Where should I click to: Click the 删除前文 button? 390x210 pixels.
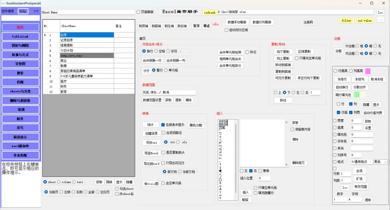pos(299,163)
